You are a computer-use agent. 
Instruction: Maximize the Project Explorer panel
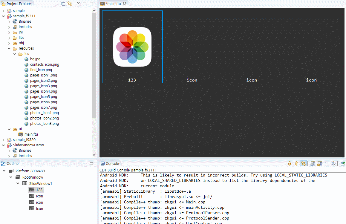pos(91,4)
